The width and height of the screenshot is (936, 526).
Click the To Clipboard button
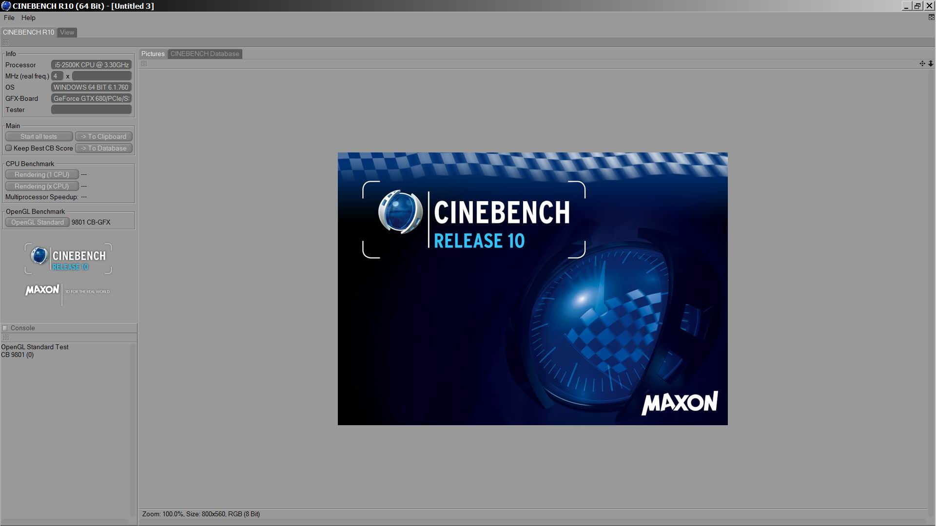tap(103, 137)
